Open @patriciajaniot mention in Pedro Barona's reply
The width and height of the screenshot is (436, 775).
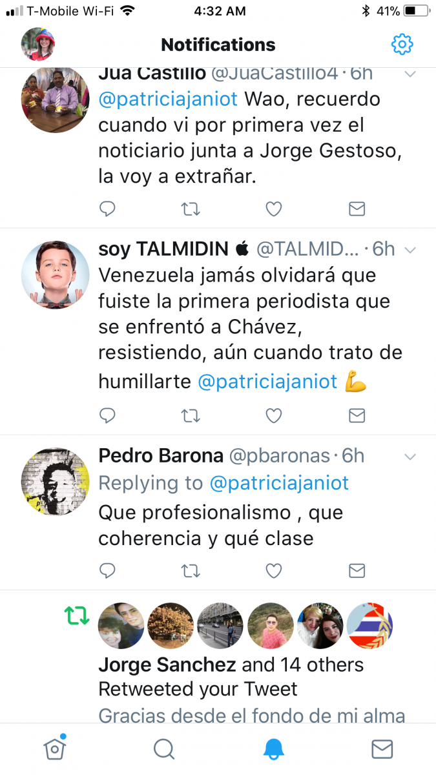coord(279,483)
